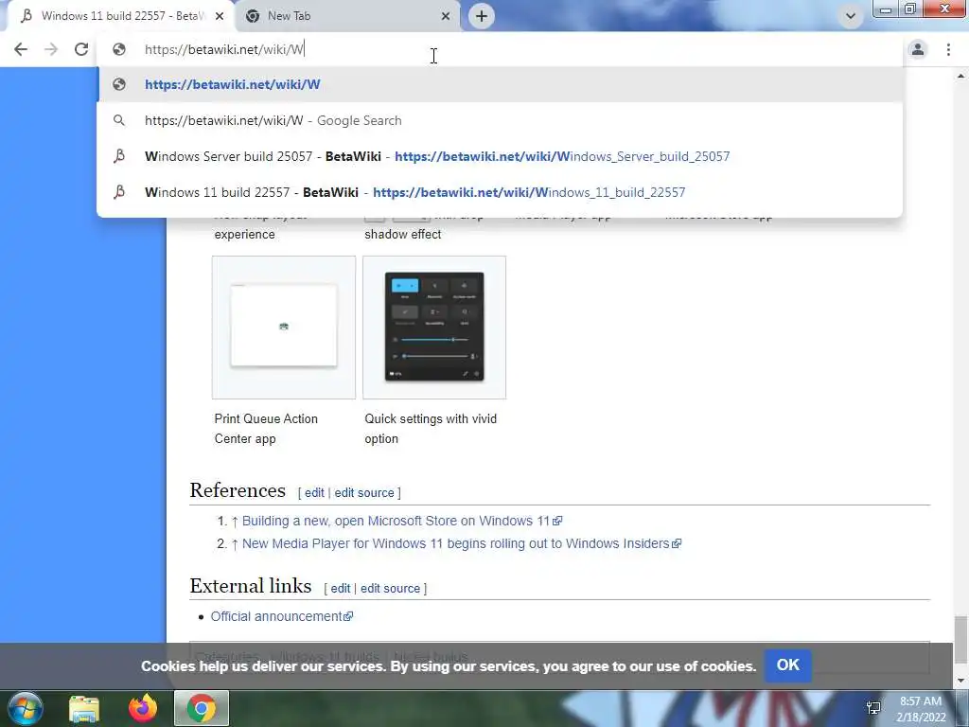Open a new tab with the plus button

(482, 16)
